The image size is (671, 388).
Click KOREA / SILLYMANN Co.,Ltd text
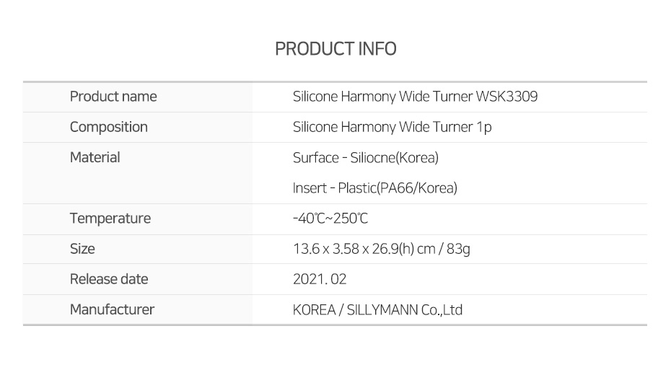pyautogui.click(x=377, y=309)
